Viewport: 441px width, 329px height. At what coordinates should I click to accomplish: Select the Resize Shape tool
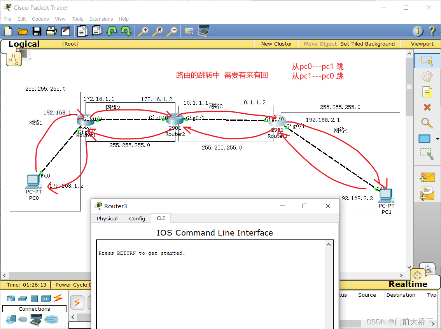click(x=427, y=154)
